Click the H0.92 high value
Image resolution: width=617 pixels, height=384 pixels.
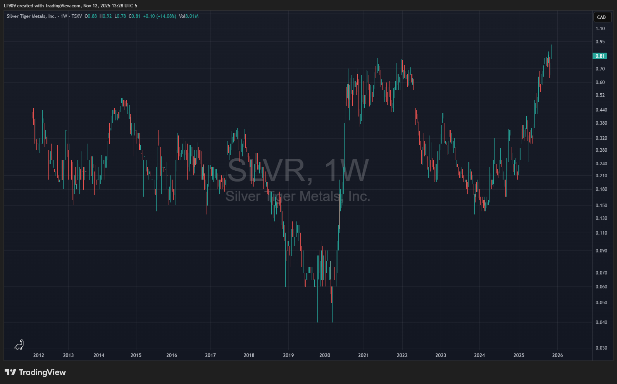click(x=105, y=16)
